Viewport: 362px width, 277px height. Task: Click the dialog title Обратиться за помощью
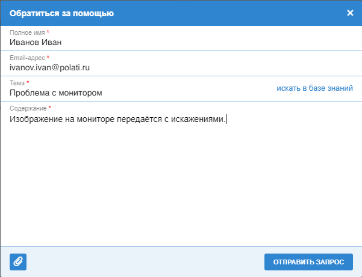(61, 13)
